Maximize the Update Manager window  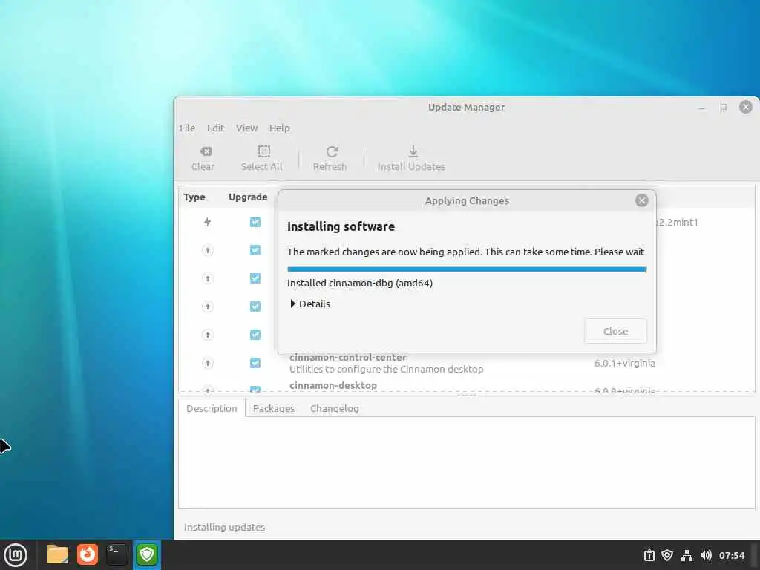[x=724, y=107]
